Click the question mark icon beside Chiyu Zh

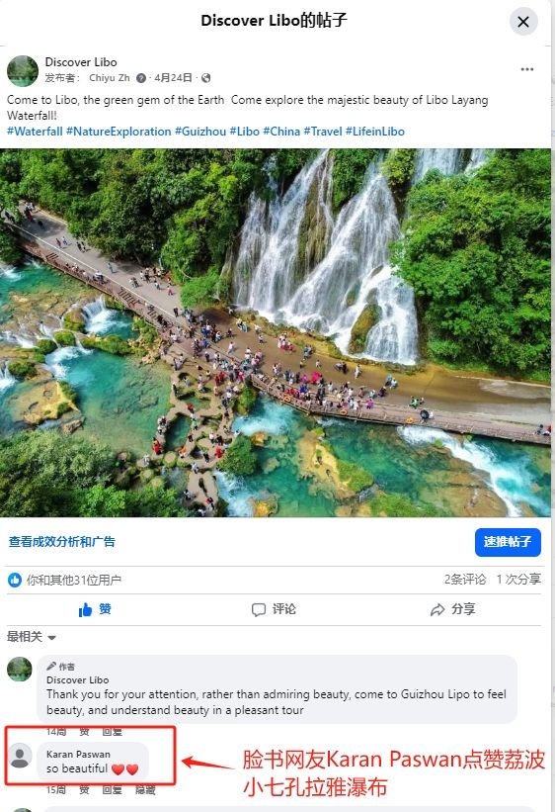click(140, 78)
